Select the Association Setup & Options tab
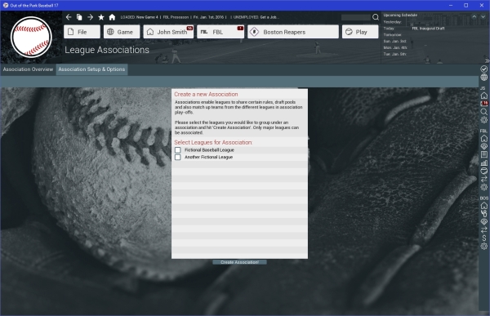Image resolution: width=490 pixels, height=316 pixels. pos(91,69)
